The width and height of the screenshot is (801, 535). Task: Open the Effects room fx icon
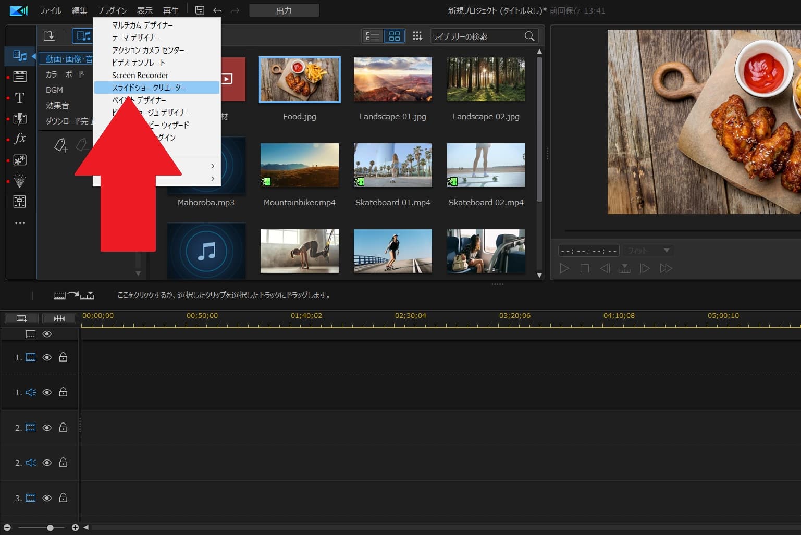point(20,139)
